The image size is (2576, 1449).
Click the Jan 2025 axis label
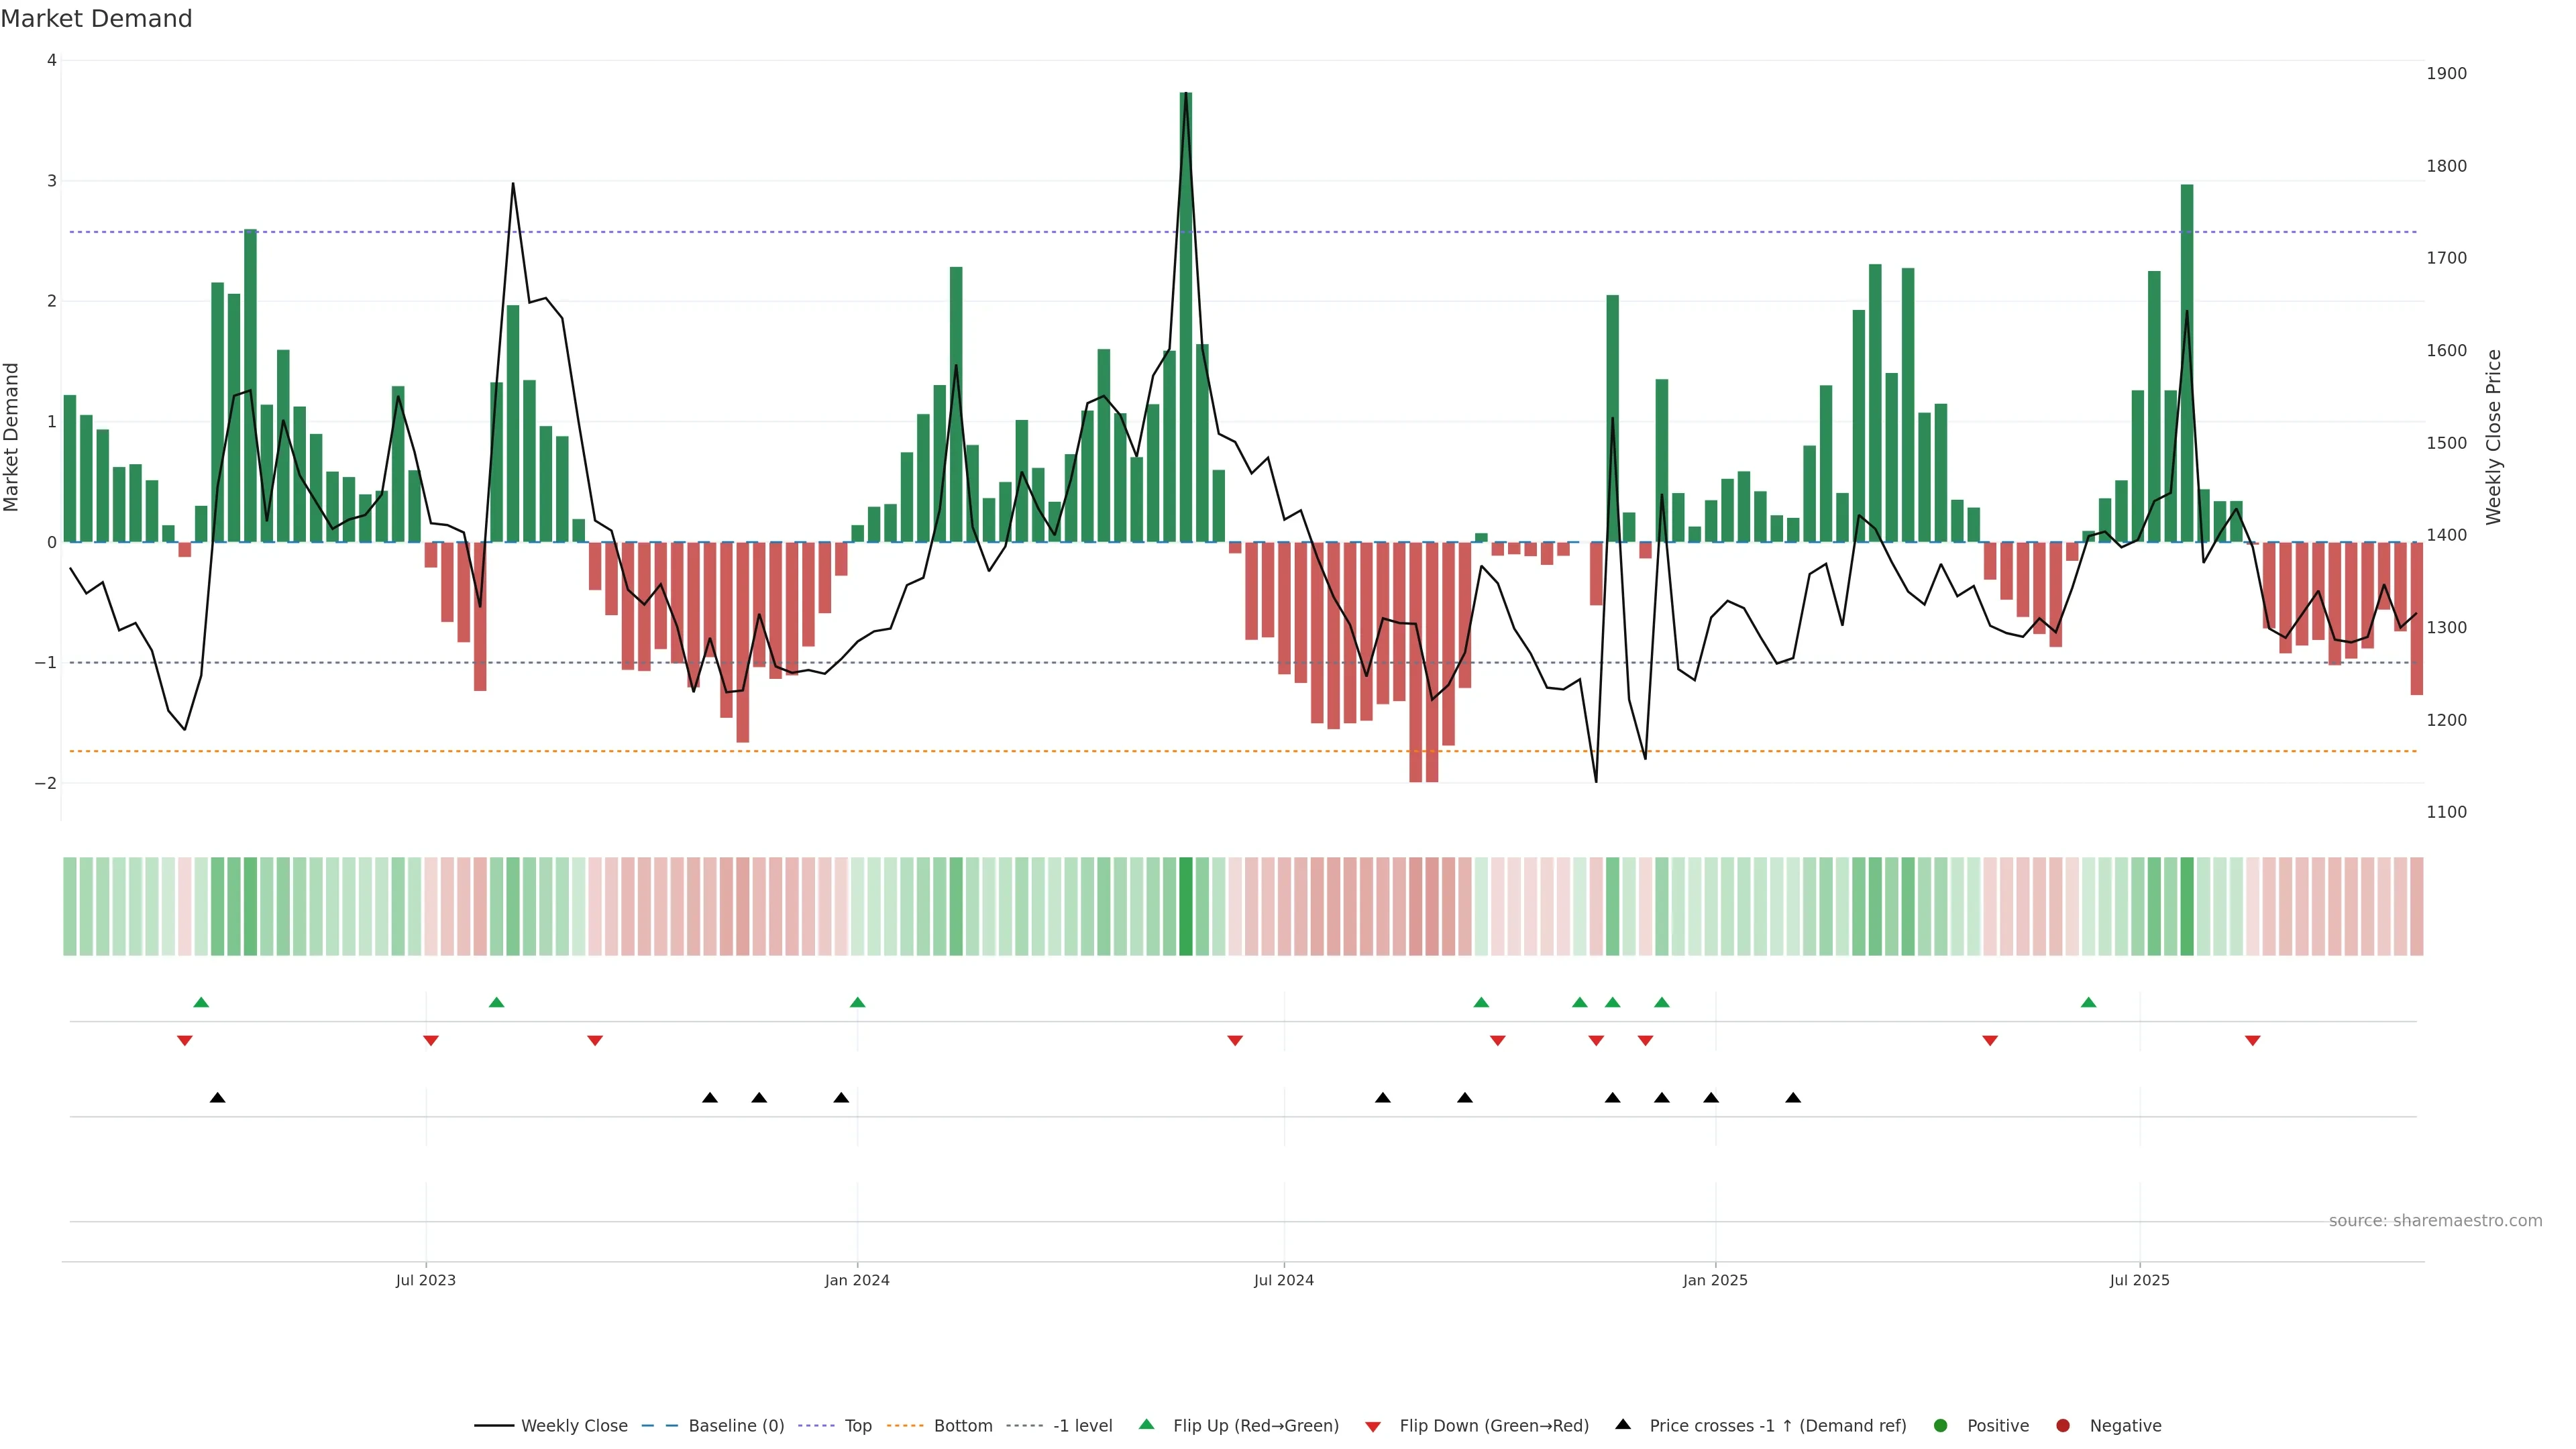1715,1280
